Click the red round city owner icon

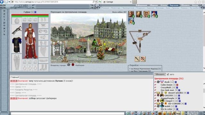(73, 65)
